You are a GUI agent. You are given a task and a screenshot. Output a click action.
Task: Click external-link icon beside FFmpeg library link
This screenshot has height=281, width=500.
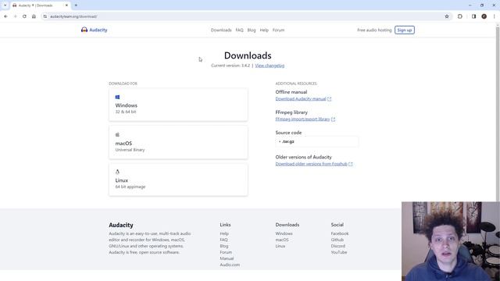pos(334,119)
